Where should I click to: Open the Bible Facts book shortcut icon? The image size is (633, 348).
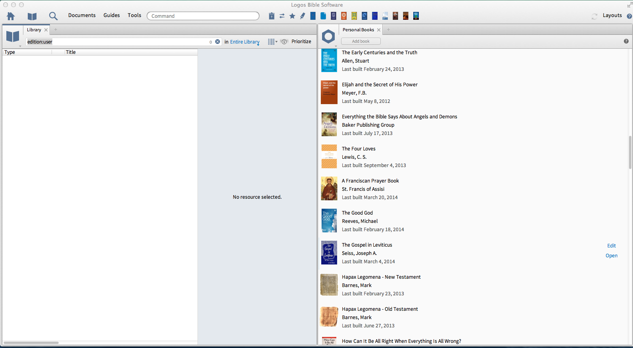coord(416,16)
